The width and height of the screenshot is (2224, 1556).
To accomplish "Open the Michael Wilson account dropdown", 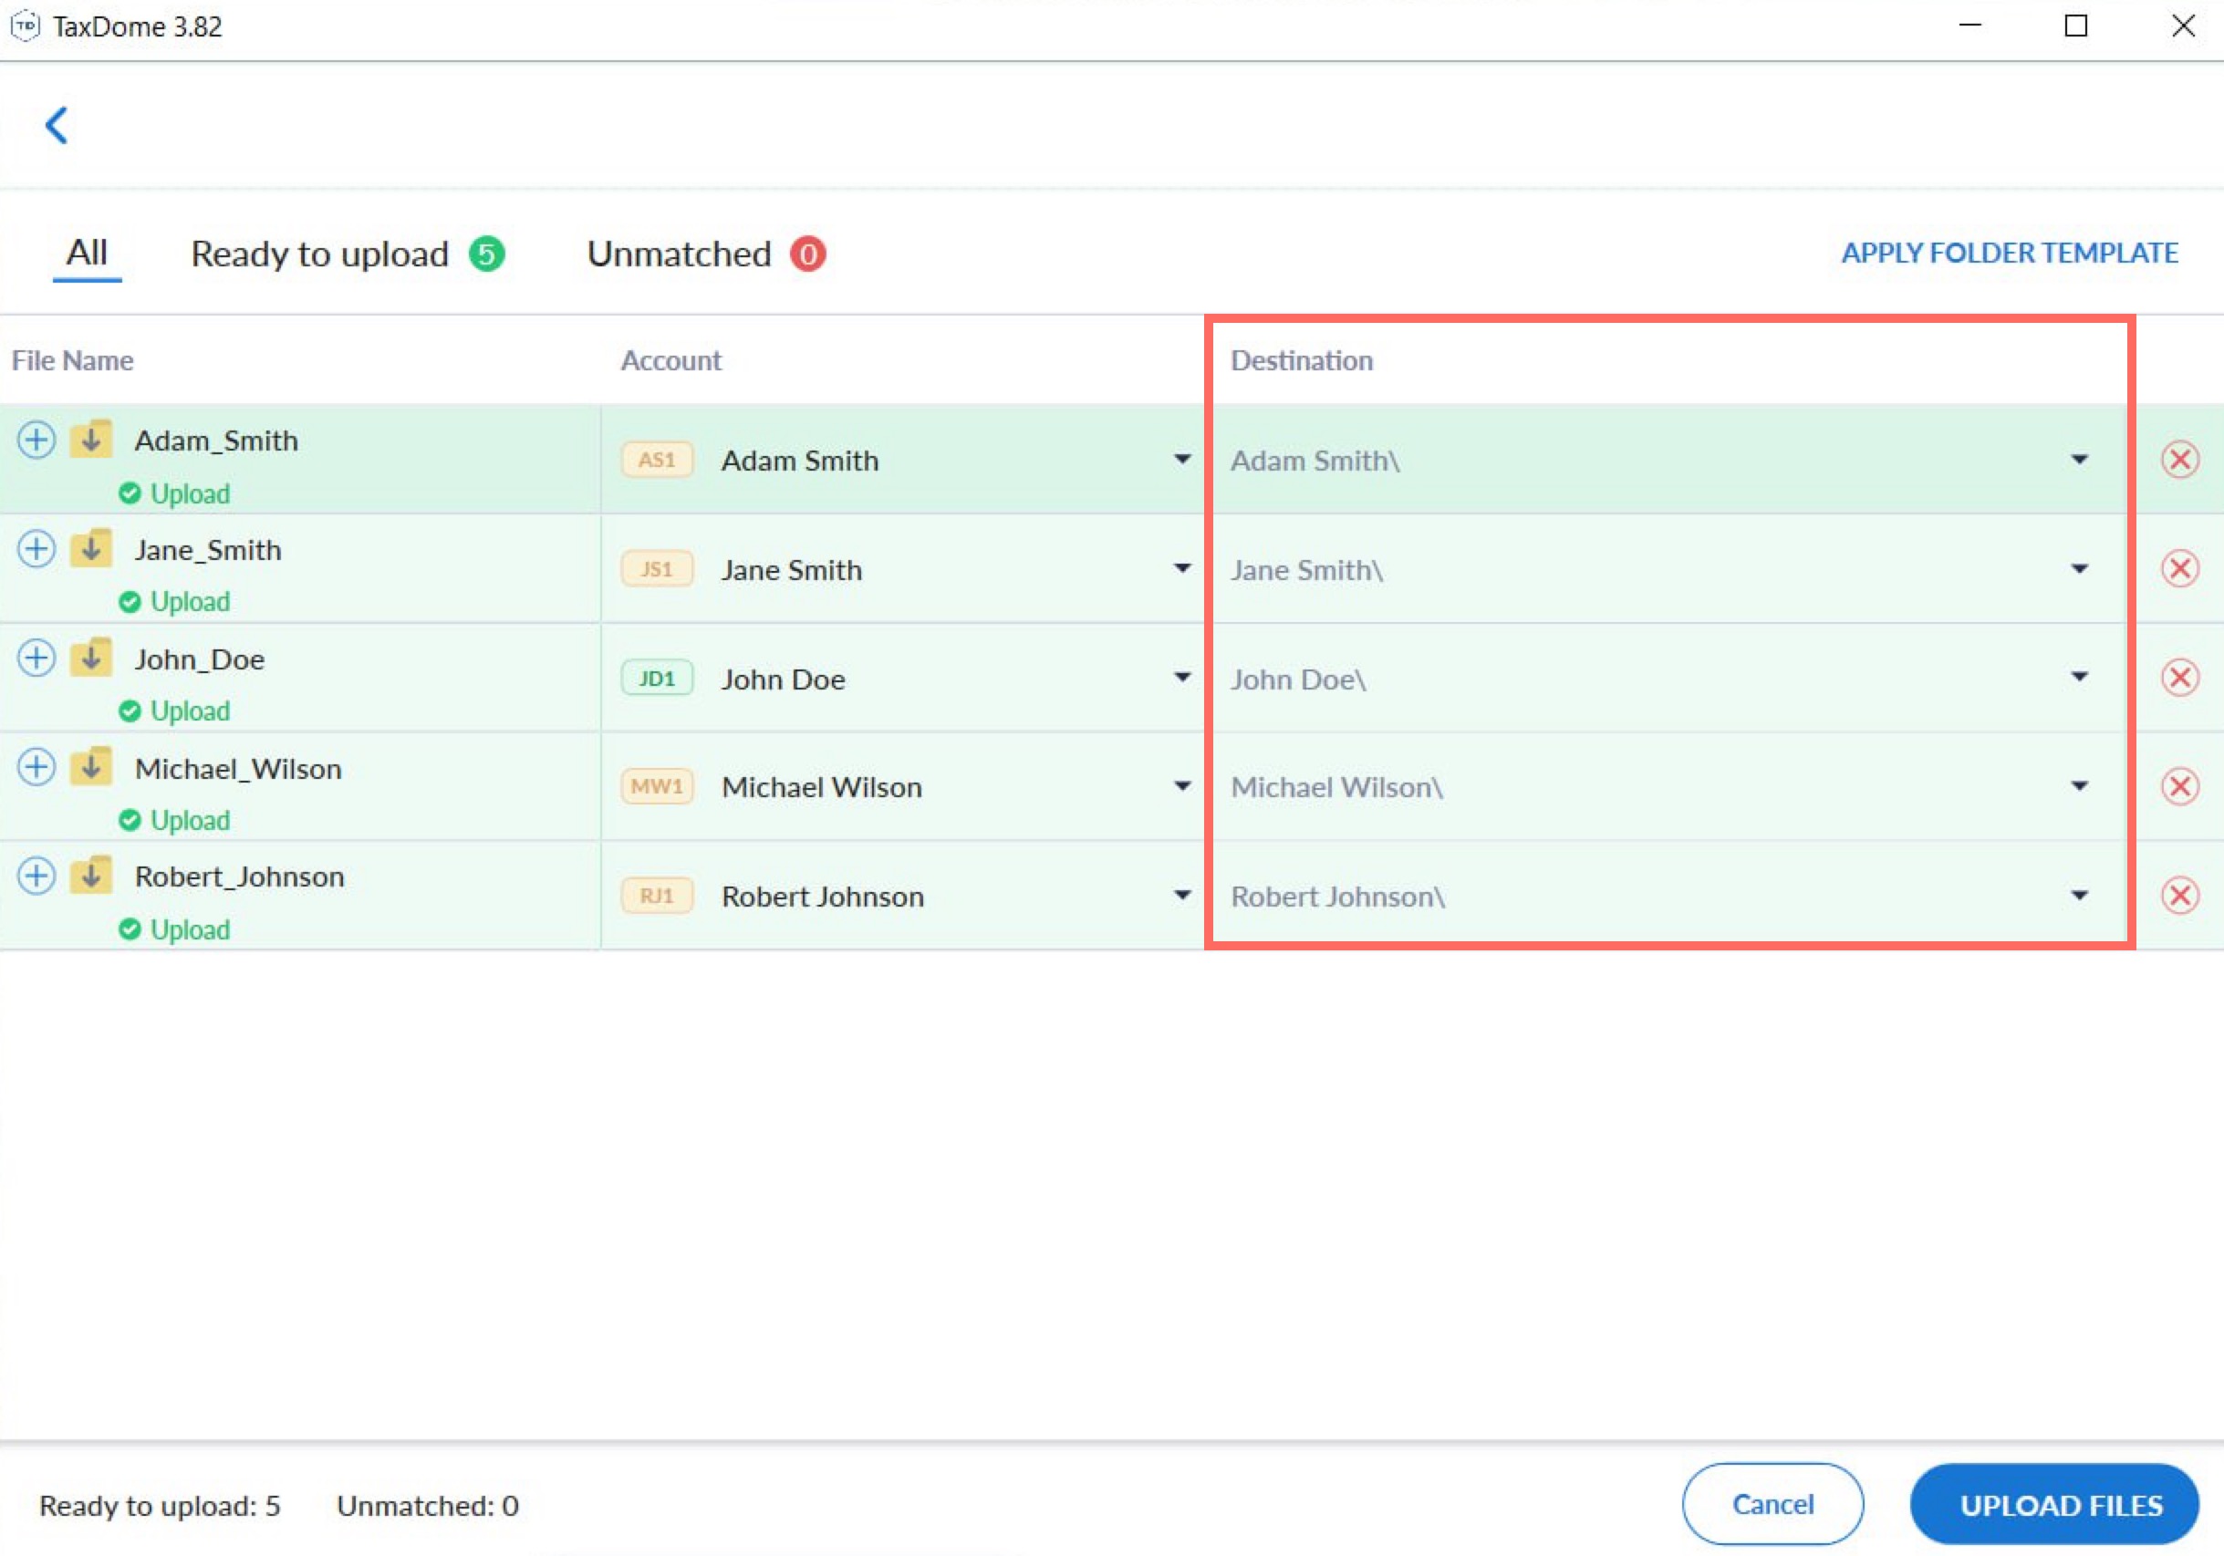I will [x=1181, y=786].
